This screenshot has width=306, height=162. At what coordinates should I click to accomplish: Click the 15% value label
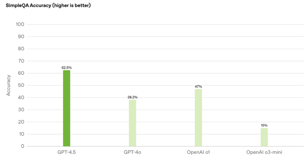(264, 125)
